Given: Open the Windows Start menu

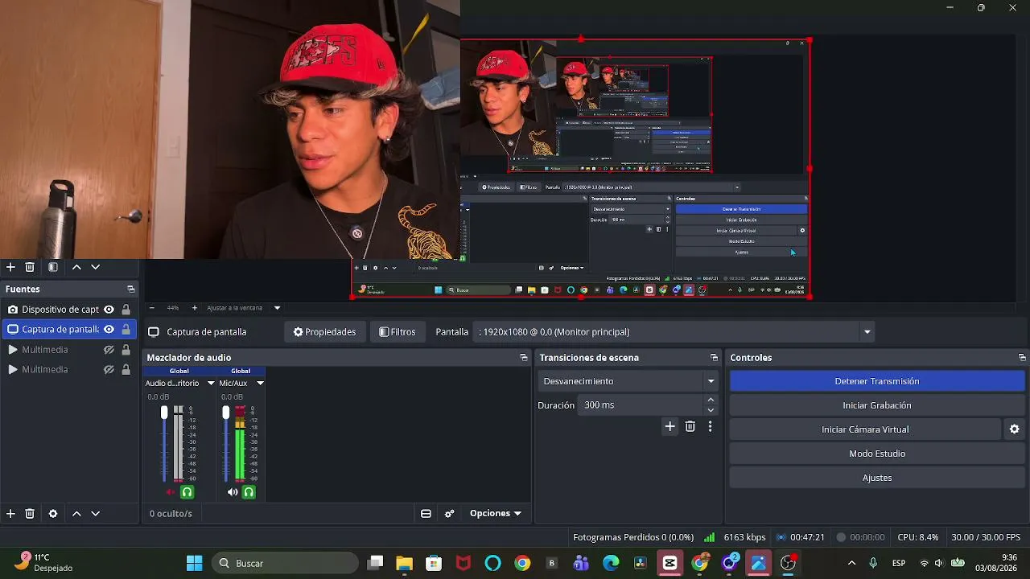Looking at the screenshot, I should tap(194, 563).
